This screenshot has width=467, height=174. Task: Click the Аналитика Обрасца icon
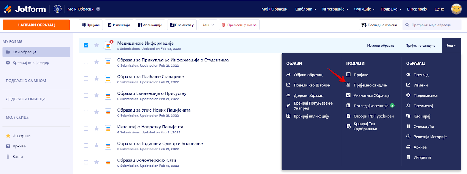point(348,95)
